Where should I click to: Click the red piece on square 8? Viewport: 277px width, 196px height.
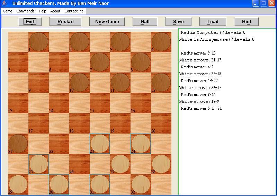pyautogui.click(x=141, y=62)
